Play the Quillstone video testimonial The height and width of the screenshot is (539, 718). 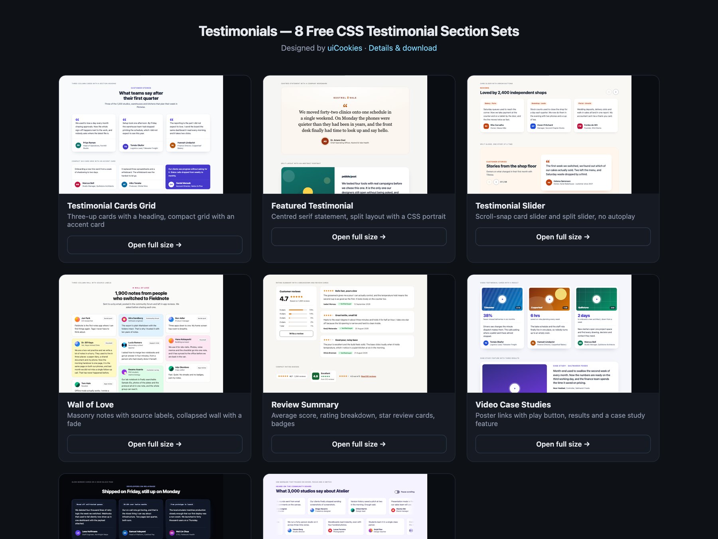tap(596, 299)
